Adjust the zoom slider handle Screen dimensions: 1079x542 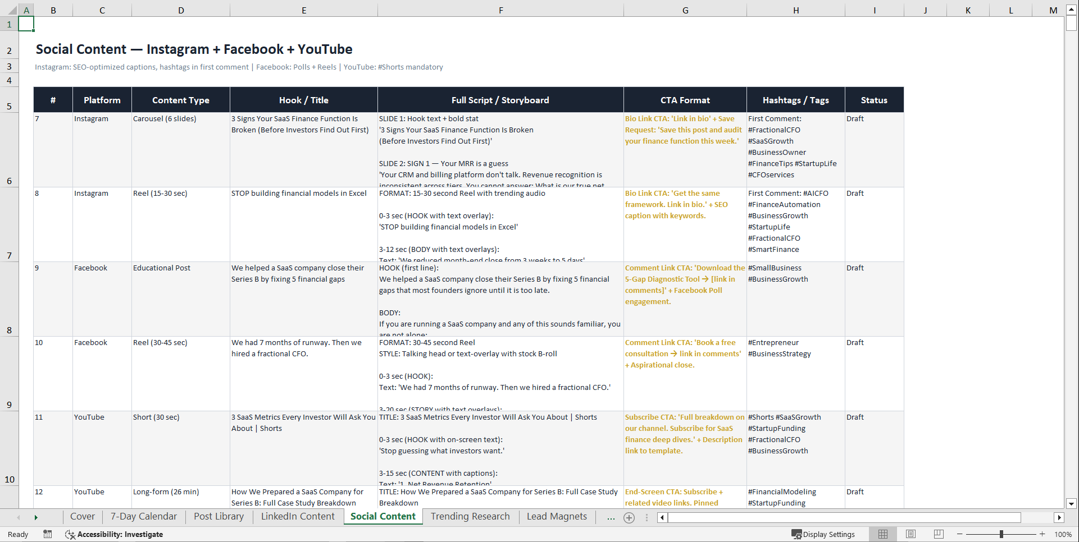point(1001,534)
